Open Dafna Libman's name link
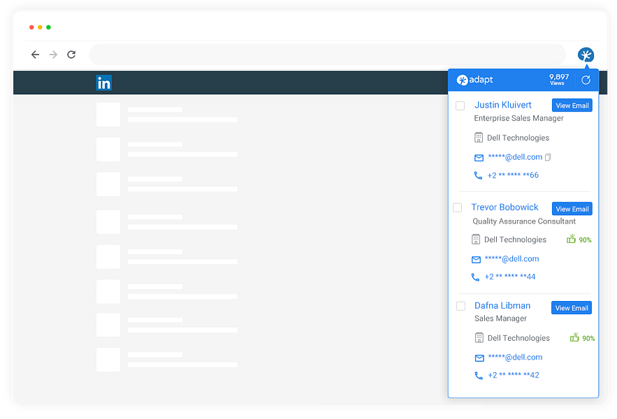This screenshot has width=617, height=419. click(502, 306)
